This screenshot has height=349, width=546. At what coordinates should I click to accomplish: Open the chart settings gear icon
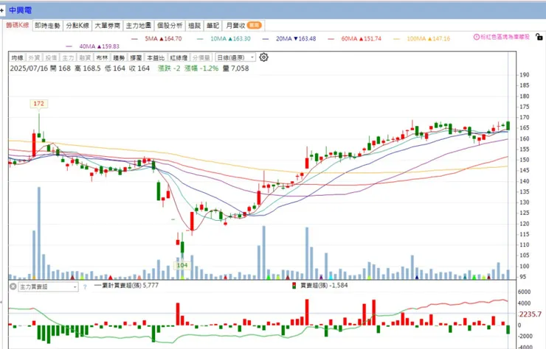coord(263,57)
